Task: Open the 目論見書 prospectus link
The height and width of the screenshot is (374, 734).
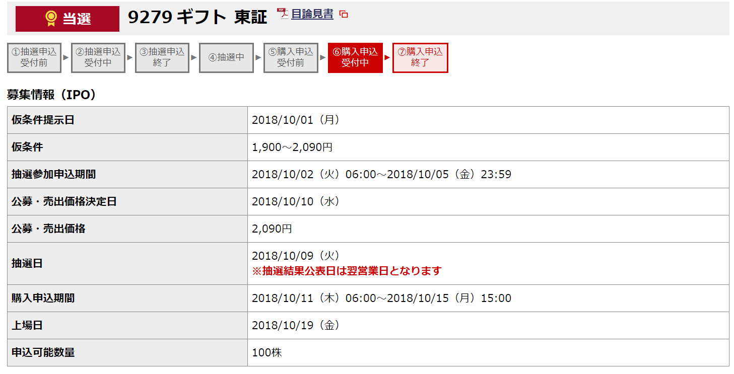Action: click(x=312, y=14)
